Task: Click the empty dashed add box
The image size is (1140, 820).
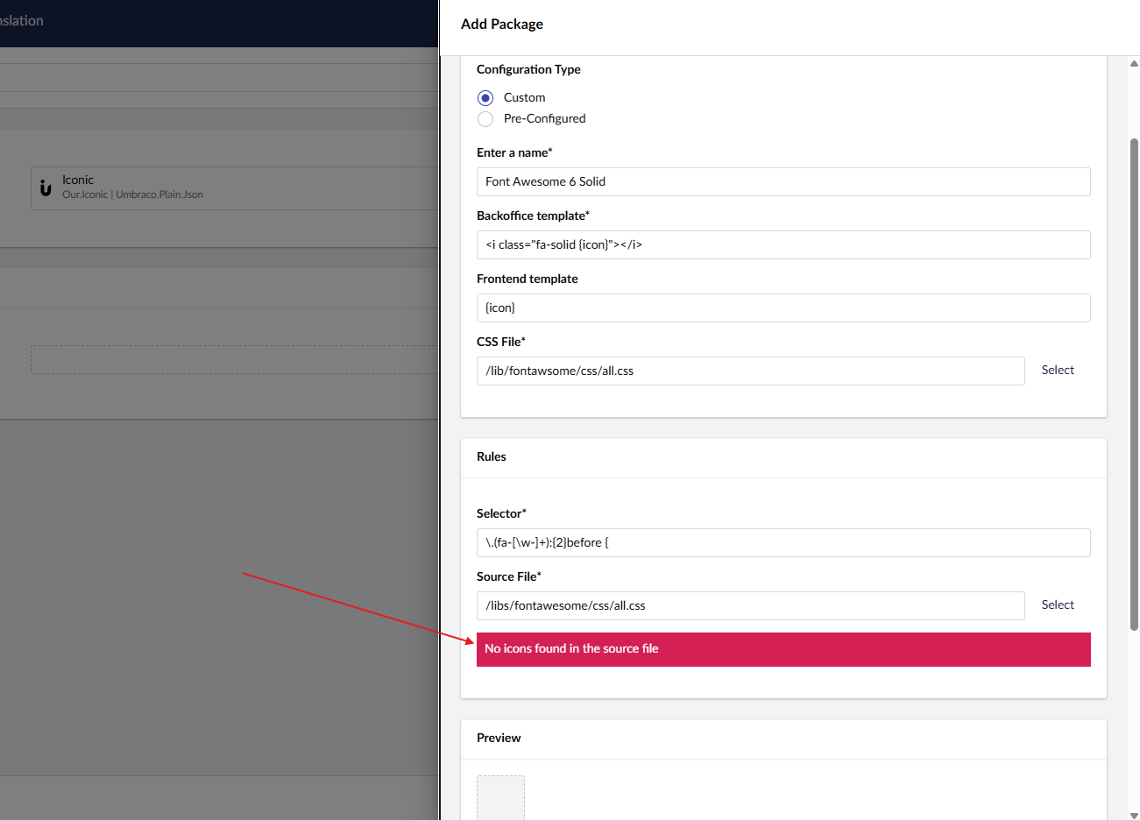Action: (x=233, y=359)
